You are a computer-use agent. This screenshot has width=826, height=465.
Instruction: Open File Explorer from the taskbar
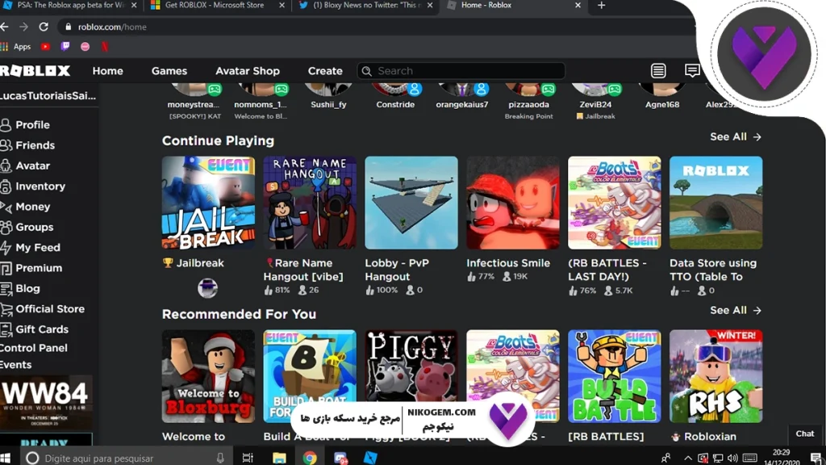[x=279, y=458]
